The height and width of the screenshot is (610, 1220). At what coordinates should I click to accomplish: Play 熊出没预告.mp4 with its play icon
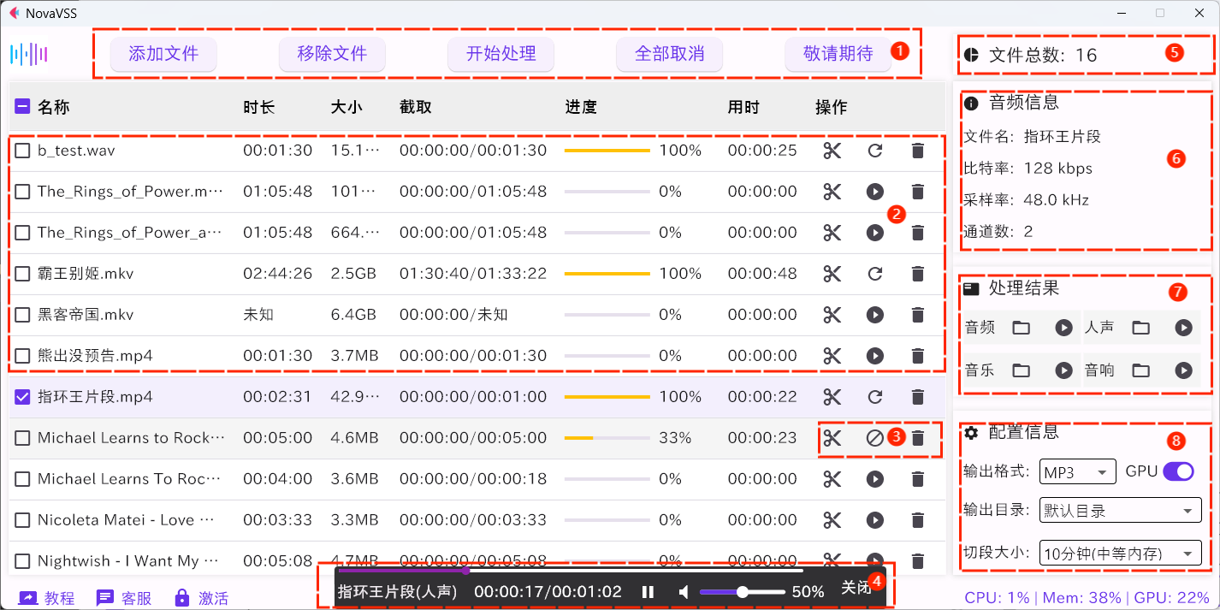coord(874,355)
